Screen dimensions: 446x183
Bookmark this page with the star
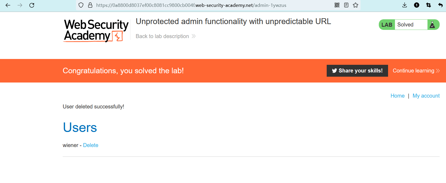pyautogui.click(x=356, y=5)
